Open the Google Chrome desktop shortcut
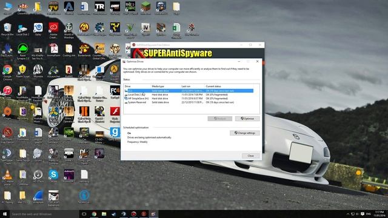This screenshot has width=388, height=218. click(7, 72)
